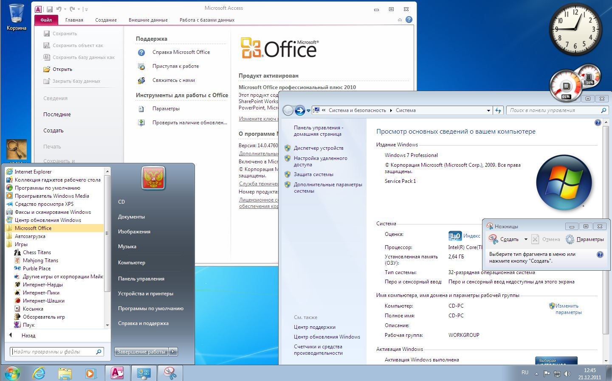This screenshot has height=381, width=612.
Task: Select Создать in Access Backstage menu
Action: tap(54, 130)
